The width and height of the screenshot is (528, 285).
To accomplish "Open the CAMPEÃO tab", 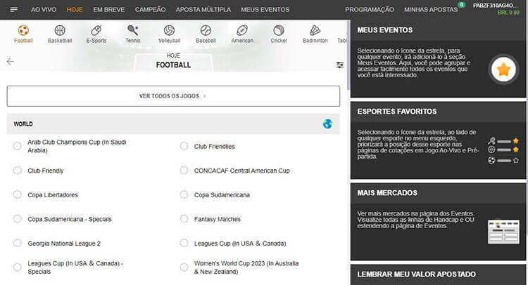I will coord(150,9).
